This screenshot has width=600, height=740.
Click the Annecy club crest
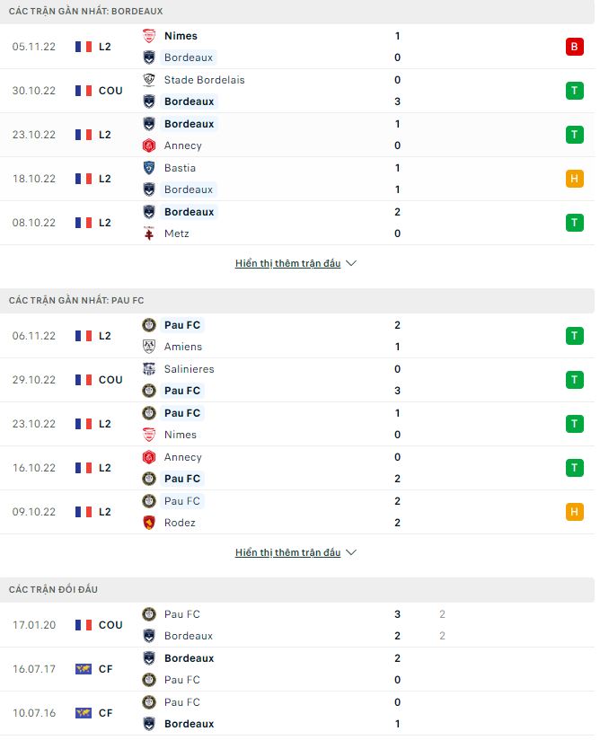(148, 145)
